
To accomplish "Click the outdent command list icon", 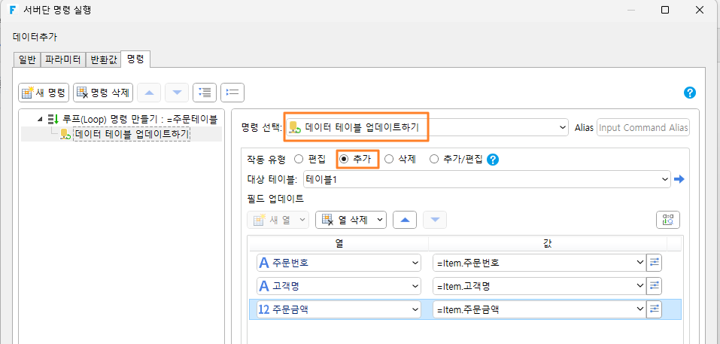I will pos(232,93).
